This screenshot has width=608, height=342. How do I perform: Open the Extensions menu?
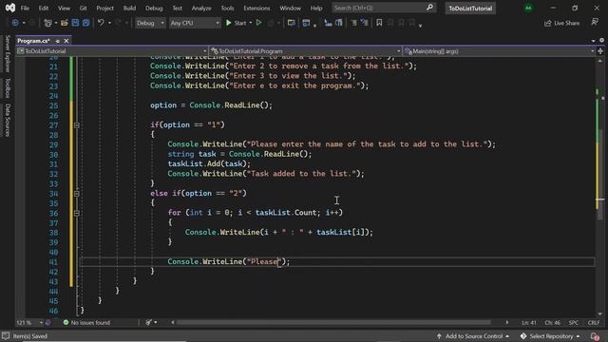point(256,8)
